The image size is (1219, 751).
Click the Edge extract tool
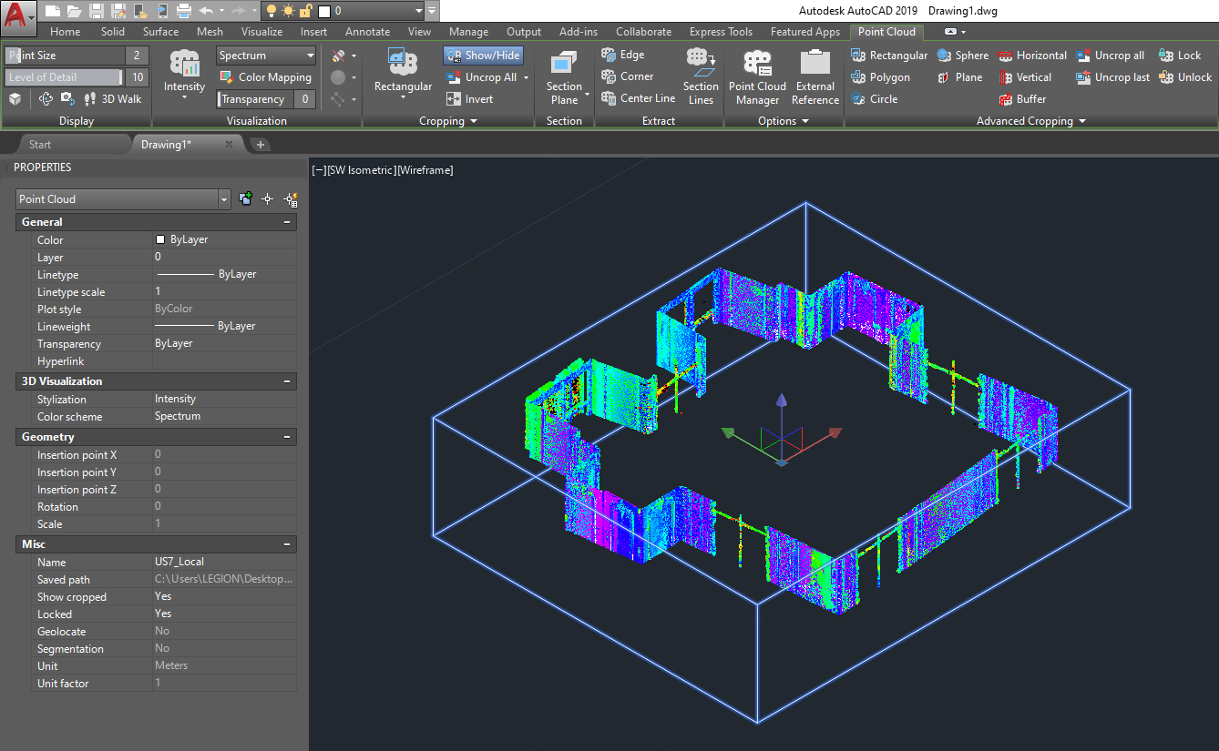click(x=623, y=55)
